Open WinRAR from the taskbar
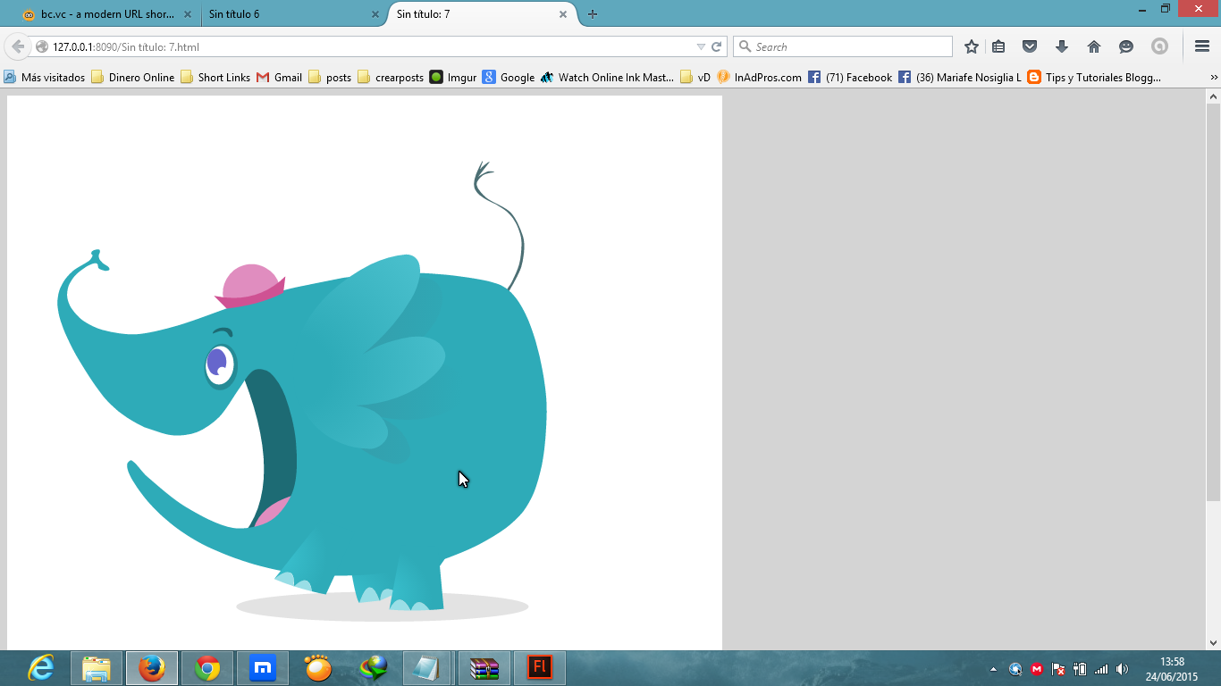 pos(484,668)
